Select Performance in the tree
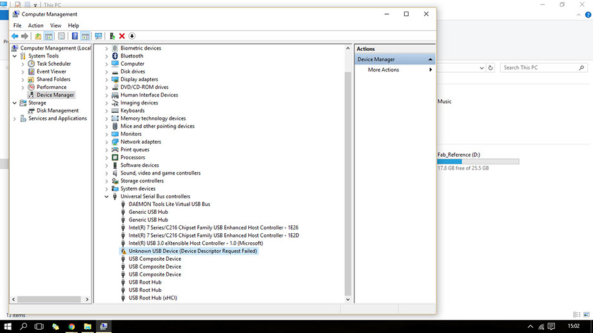This screenshot has height=333, width=593. point(52,88)
